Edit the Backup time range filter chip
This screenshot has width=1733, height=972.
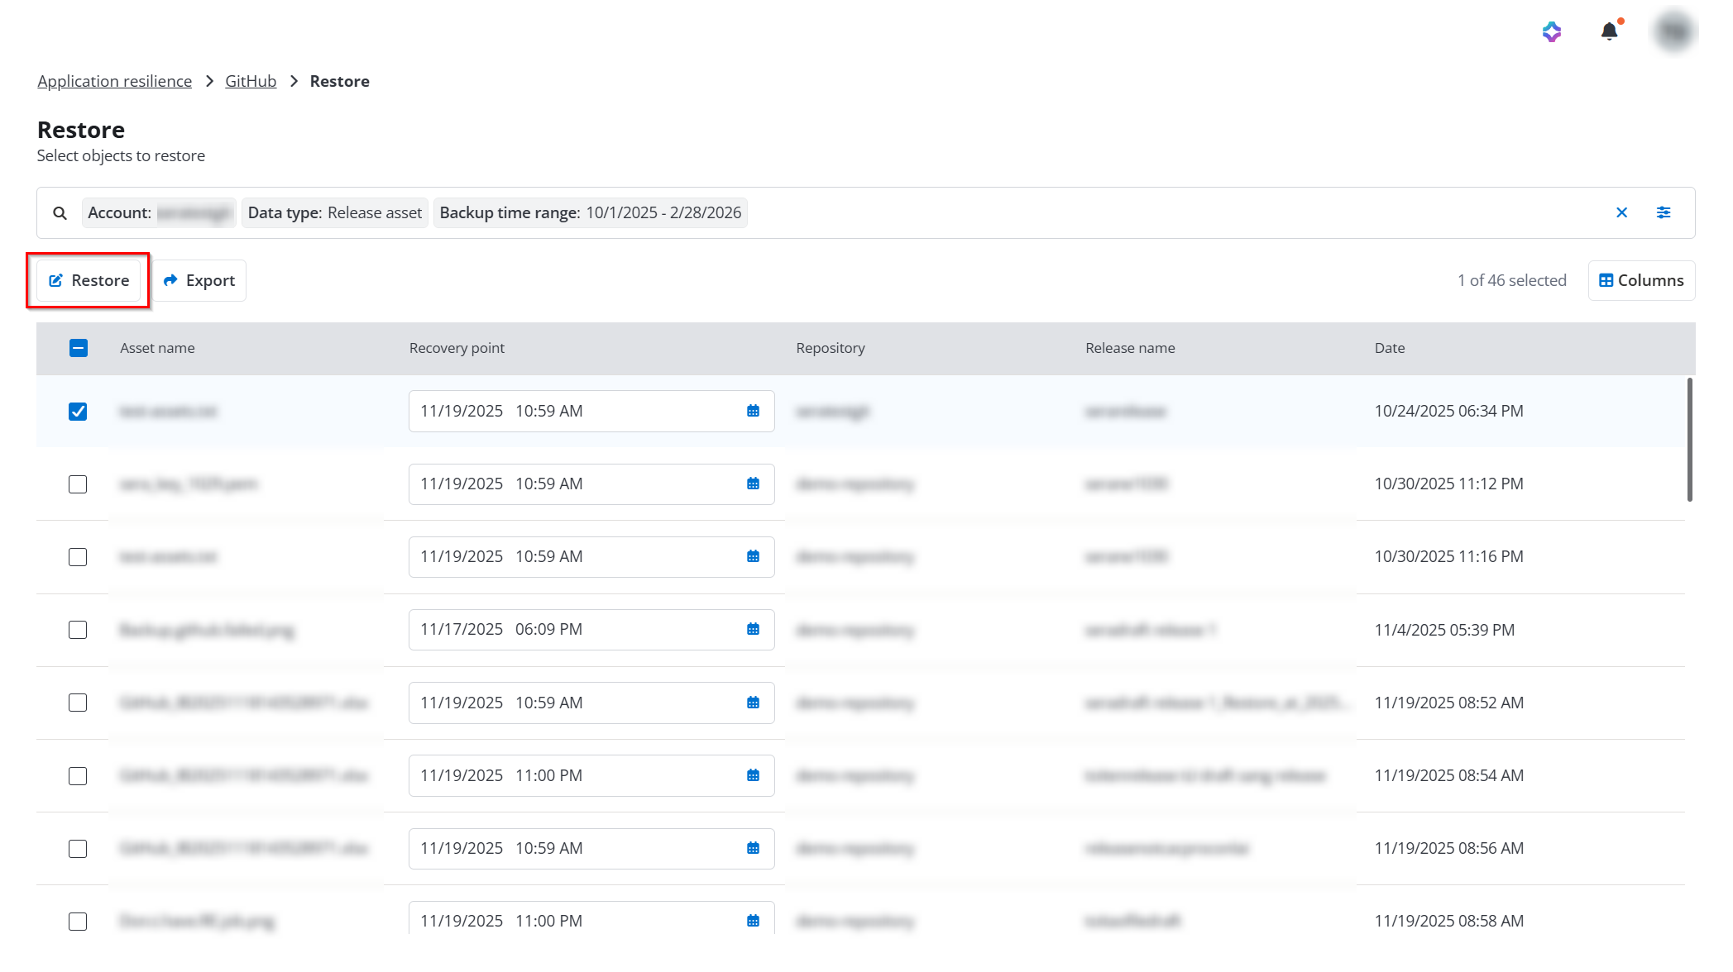(x=590, y=212)
